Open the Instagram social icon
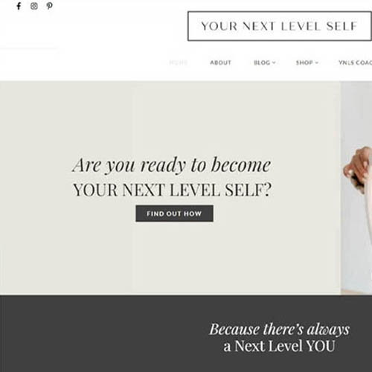Screen dimensions: 372x372 [34, 6]
